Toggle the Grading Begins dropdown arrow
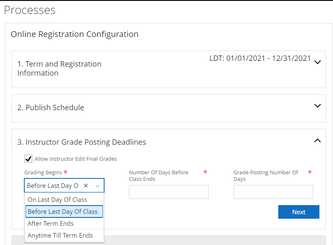 tap(98, 186)
